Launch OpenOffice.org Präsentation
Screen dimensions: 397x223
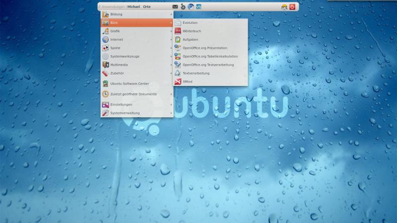(210, 48)
